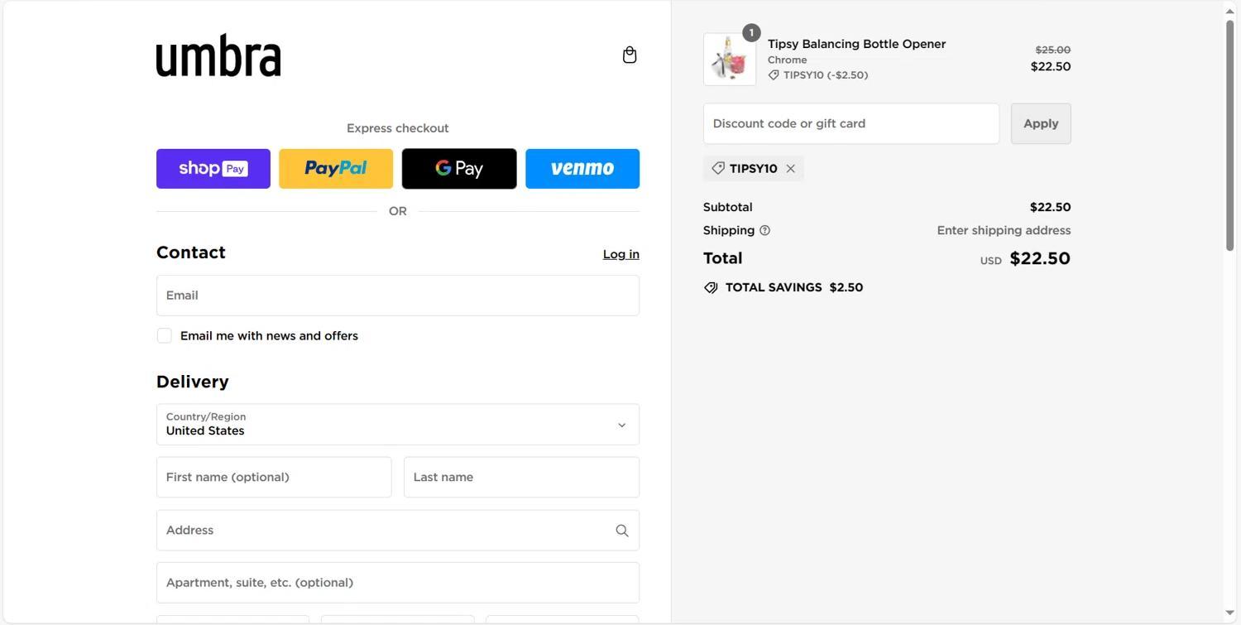
Task: Click the Apartment, suite, etc. field
Action: coord(398,583)
